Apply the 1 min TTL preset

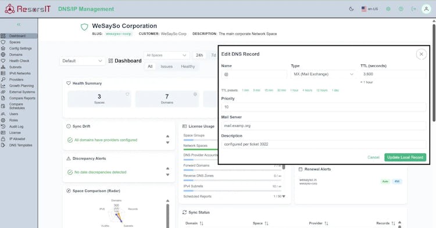(x=245, y=91)
